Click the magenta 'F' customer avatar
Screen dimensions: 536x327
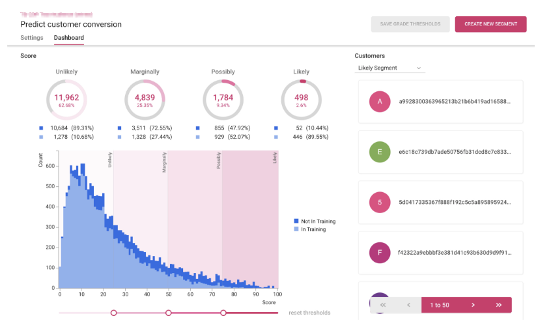coord(380,252)
